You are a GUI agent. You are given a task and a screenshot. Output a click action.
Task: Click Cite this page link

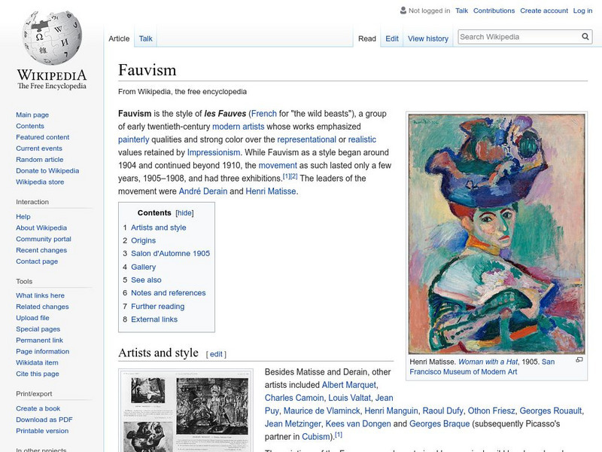click(x=38, y=373)
